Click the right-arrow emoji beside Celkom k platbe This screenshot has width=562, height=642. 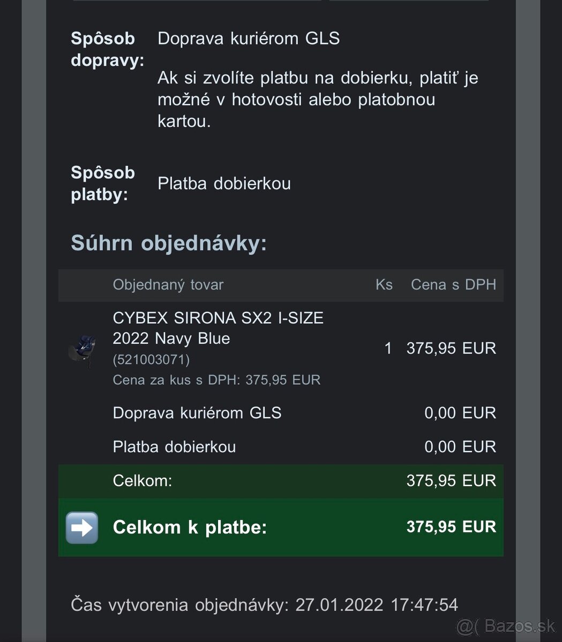tap(81, 528)
